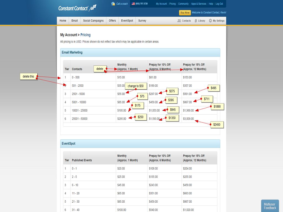This screenshot has width=283, height=212.
Task: Click the Call a coach text link
Action: click(122, 4)
